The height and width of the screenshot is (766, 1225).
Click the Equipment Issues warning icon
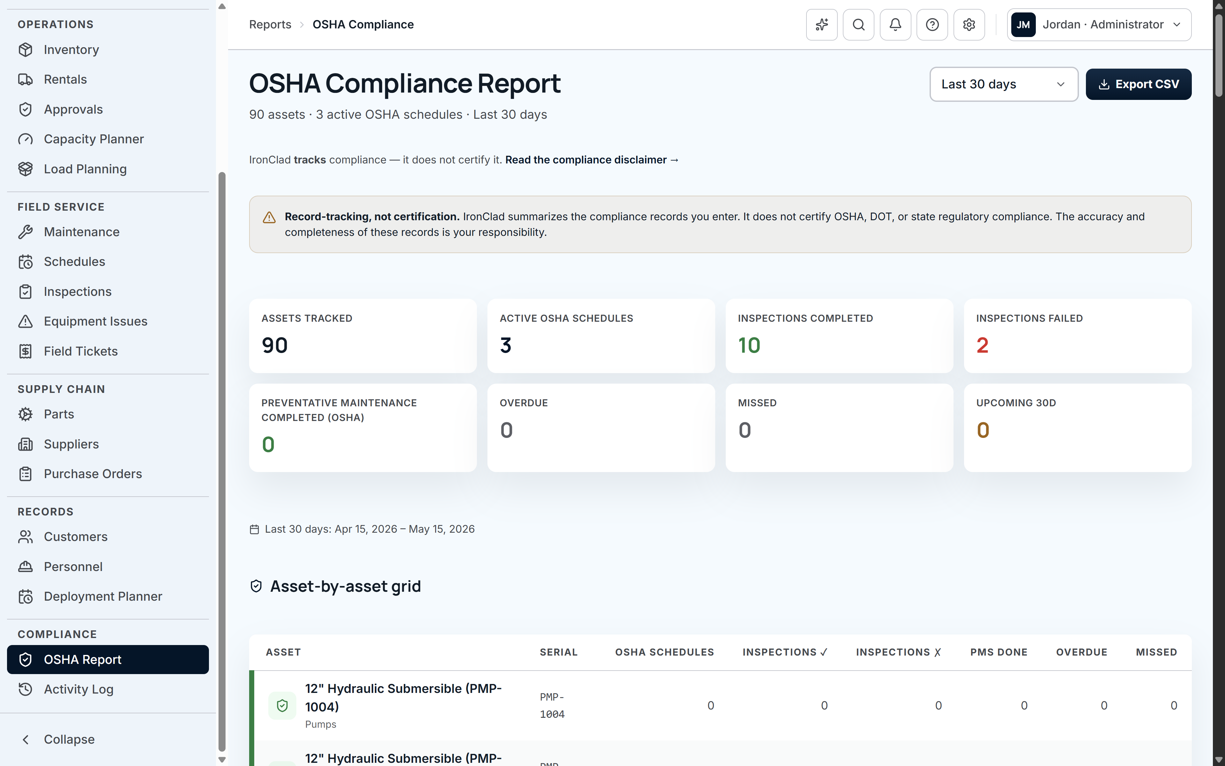[25, 321]
